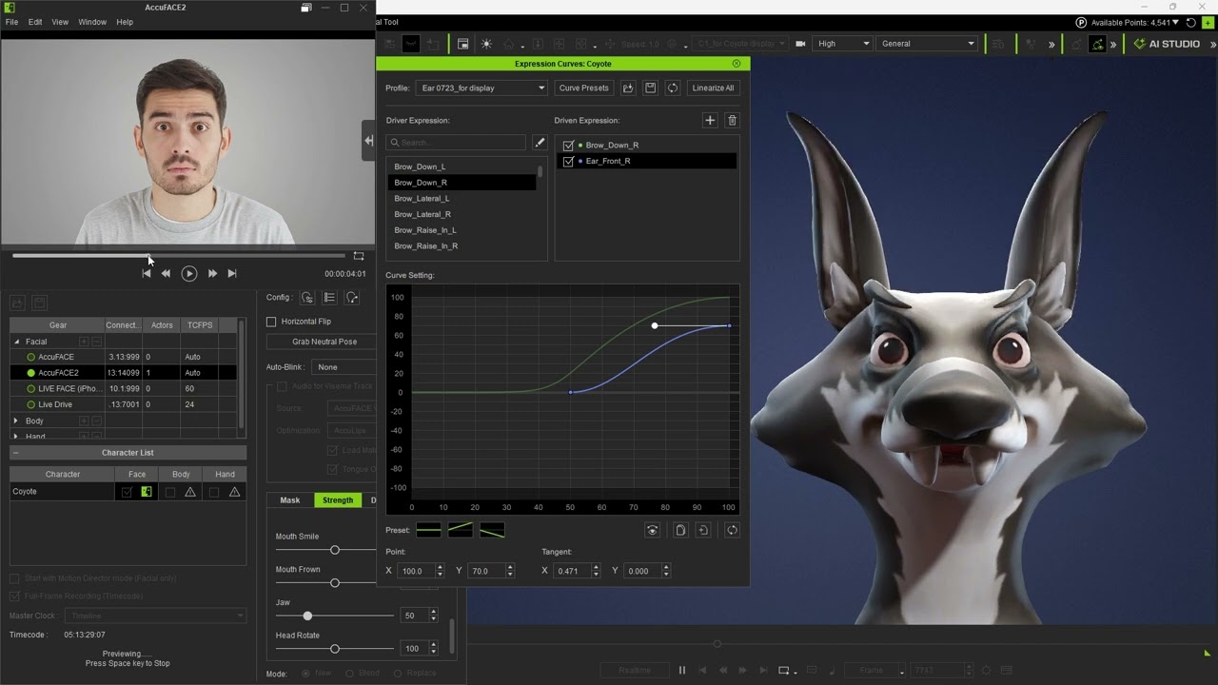Adjust the Jaw strength slider
Viewport: 1218px width, 685px height.
pyautogui.click(x=307, y=616)
